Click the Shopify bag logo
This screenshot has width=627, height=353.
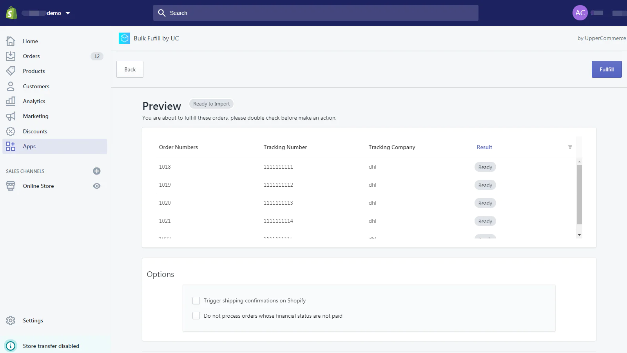click(11, 13)
